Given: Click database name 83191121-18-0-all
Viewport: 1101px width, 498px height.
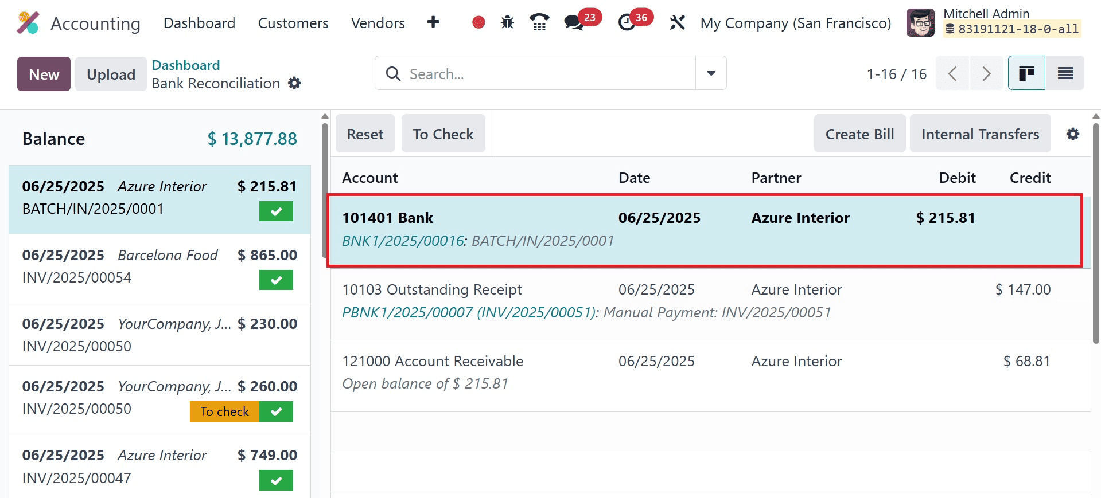Looking at the screenshot, I should [1012, 29].
